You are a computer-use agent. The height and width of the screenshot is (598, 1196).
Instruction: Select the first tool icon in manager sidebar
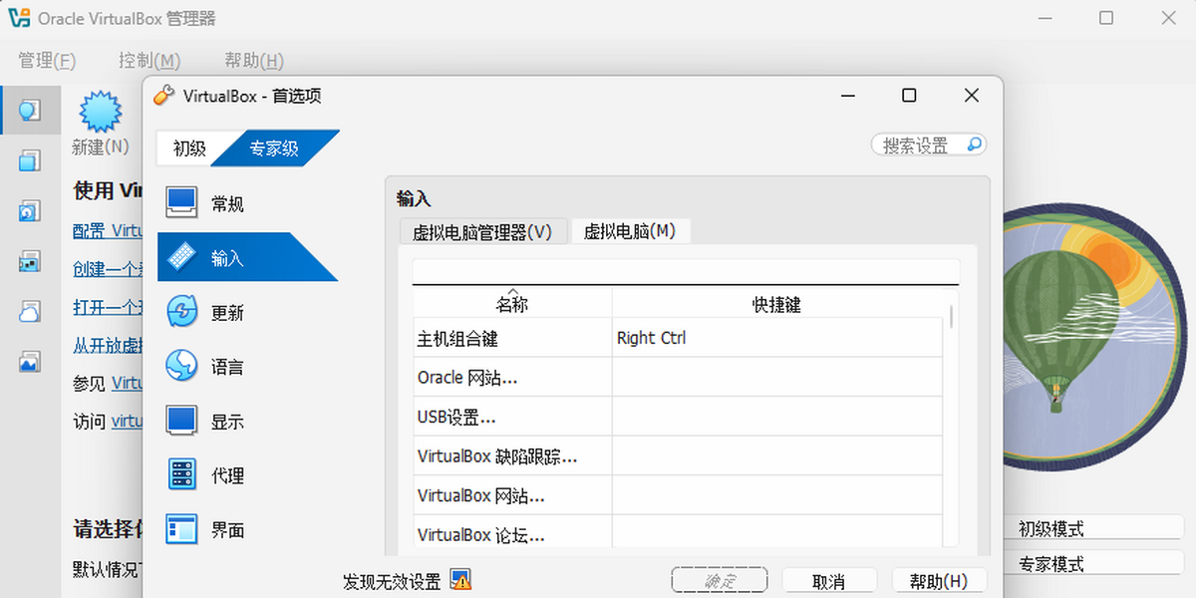(x=30, y=110)
